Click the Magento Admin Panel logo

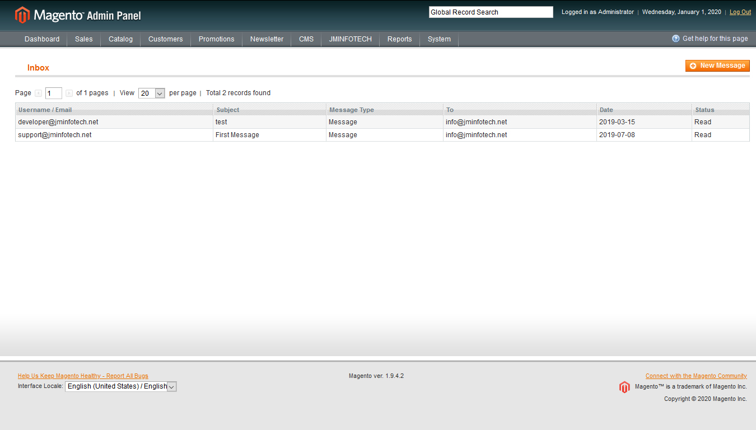78,15
